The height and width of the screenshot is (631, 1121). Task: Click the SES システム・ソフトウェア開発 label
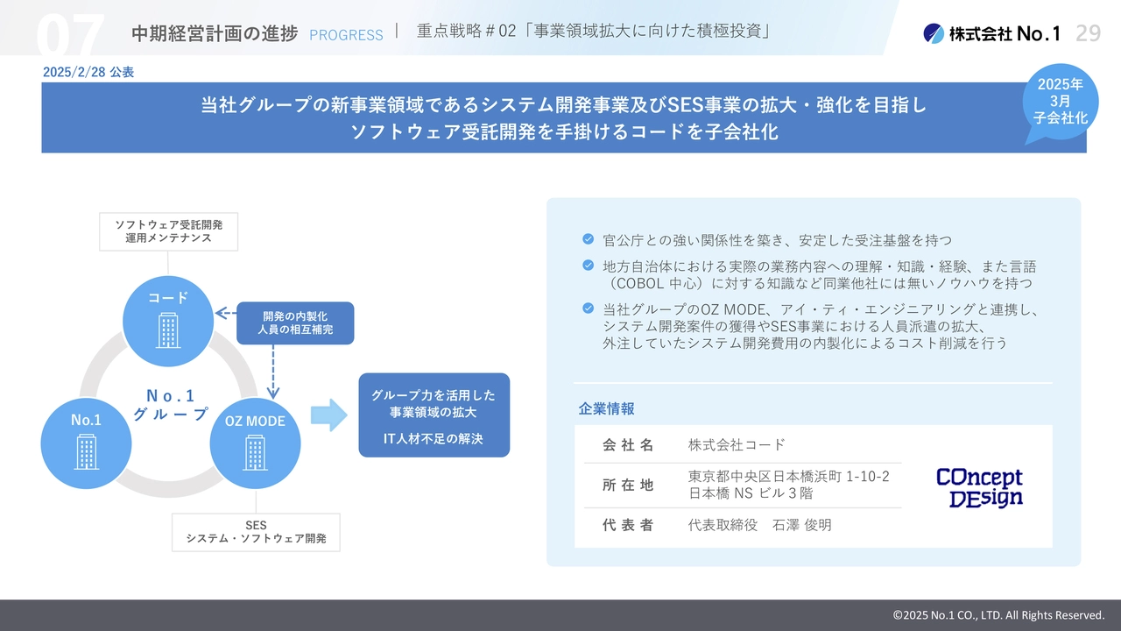(x=256, y=532)
